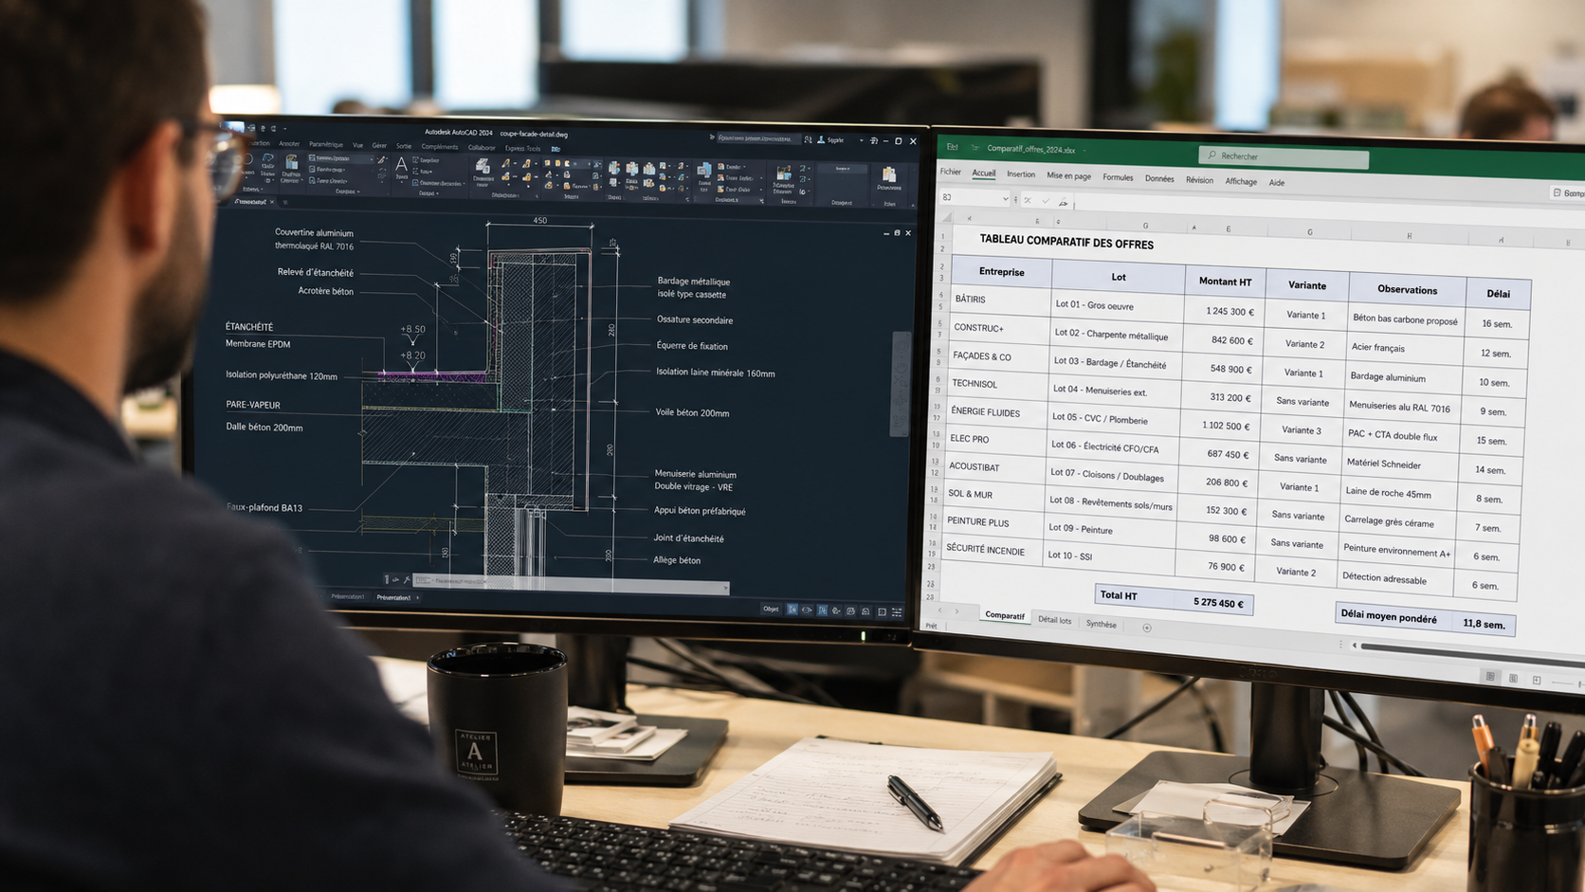The width and height of the screenshot is (1585, 892).
Task: Select the Montant HT header cell
Action: (x=1225, y=281)
